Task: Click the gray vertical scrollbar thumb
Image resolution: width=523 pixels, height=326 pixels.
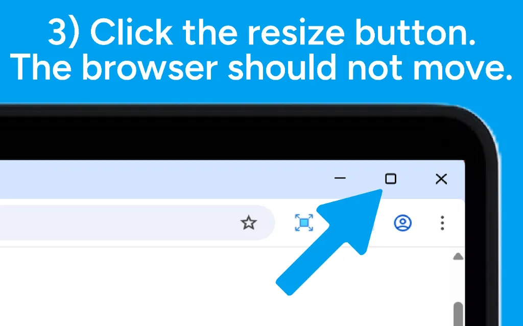Action: [458, 314]
